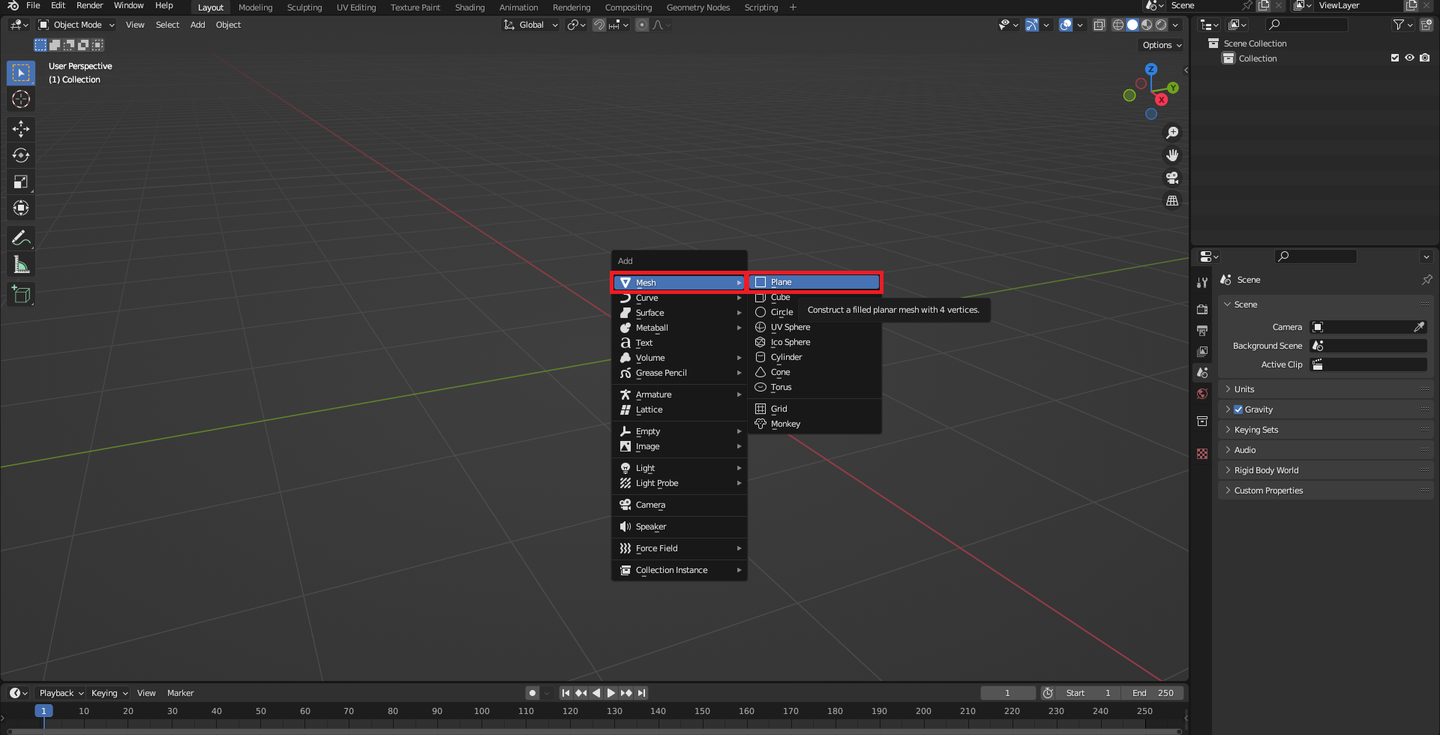
Task: Expand the Custom Properties panel
Action: click(x=1325, y=490)
